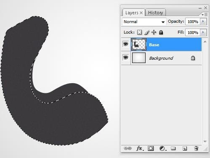Delete layer using the trash icon
Image resolution: width=210 pixels, height=158 pixels.
(x=196, y=148)
